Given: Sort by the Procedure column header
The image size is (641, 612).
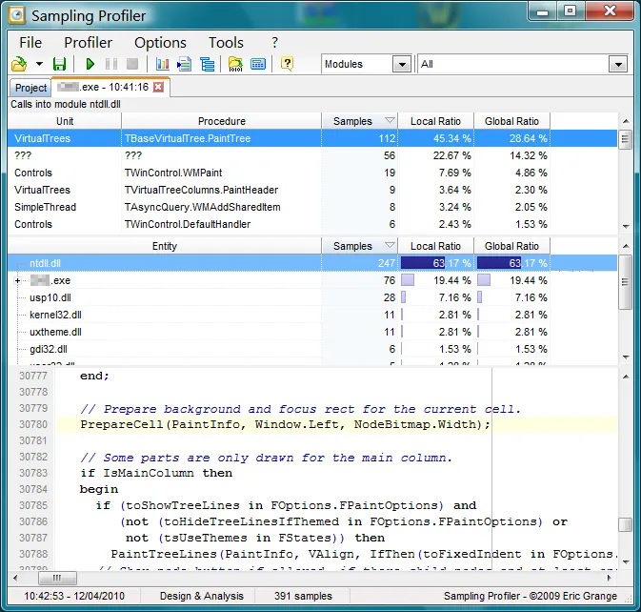Looking at the screenshot, I should coord(221,121).
